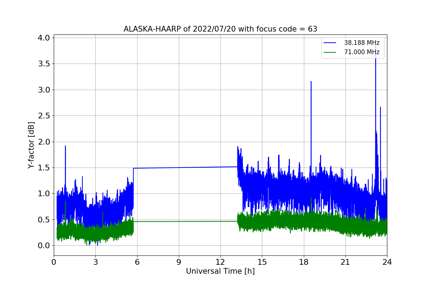Click the Universal Time [h] axis label
Screen dimensions: 430x287
[220, 272]
